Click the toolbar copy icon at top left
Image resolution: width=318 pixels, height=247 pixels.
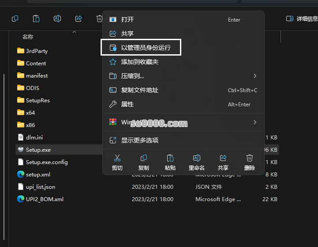(x=15, y=19)
